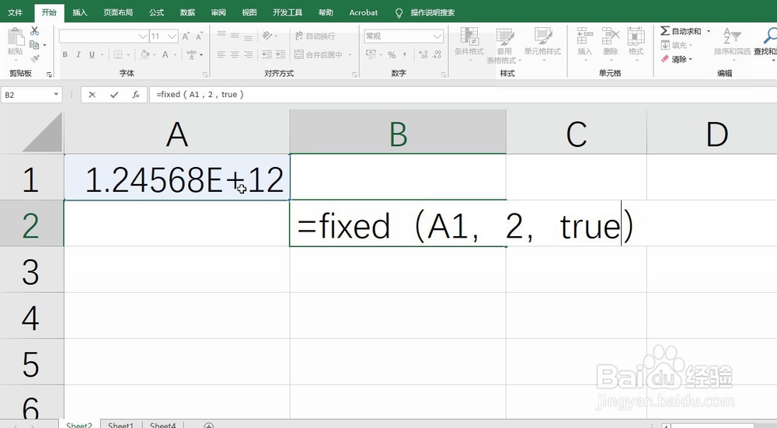The width and height of the screenshot is (777, 428).
Task: Click the Increase Font Size icon
Action: pos(186,37)
